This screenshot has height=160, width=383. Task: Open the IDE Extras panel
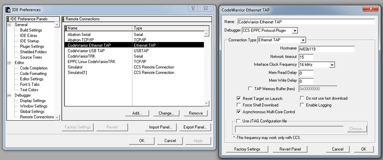pyautogui.click(x=29, y=36)
